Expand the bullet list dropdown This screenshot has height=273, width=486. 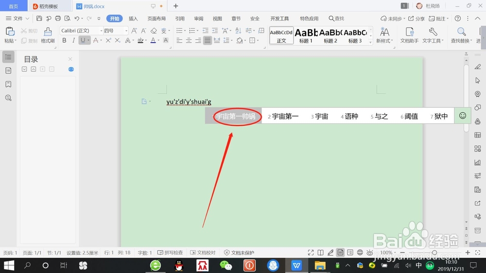(185, 31)
